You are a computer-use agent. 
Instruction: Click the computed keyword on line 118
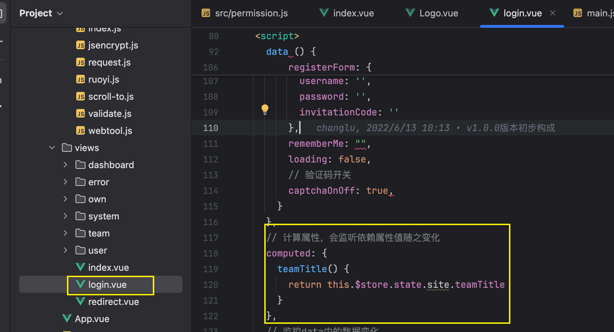288,253
